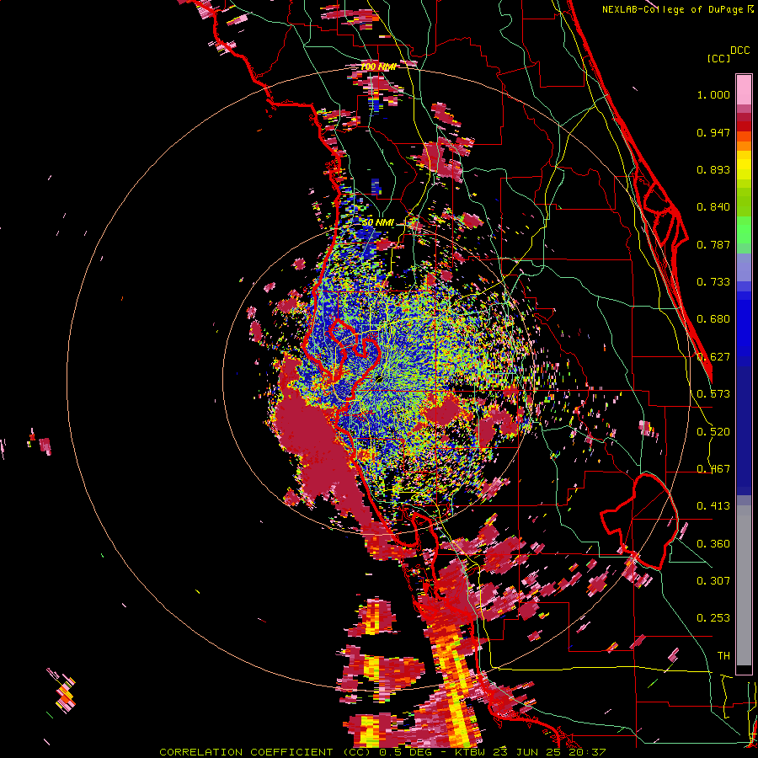758x758 pixels.
Task: Click the KTBW station identifier
Action: pos(472,752)
